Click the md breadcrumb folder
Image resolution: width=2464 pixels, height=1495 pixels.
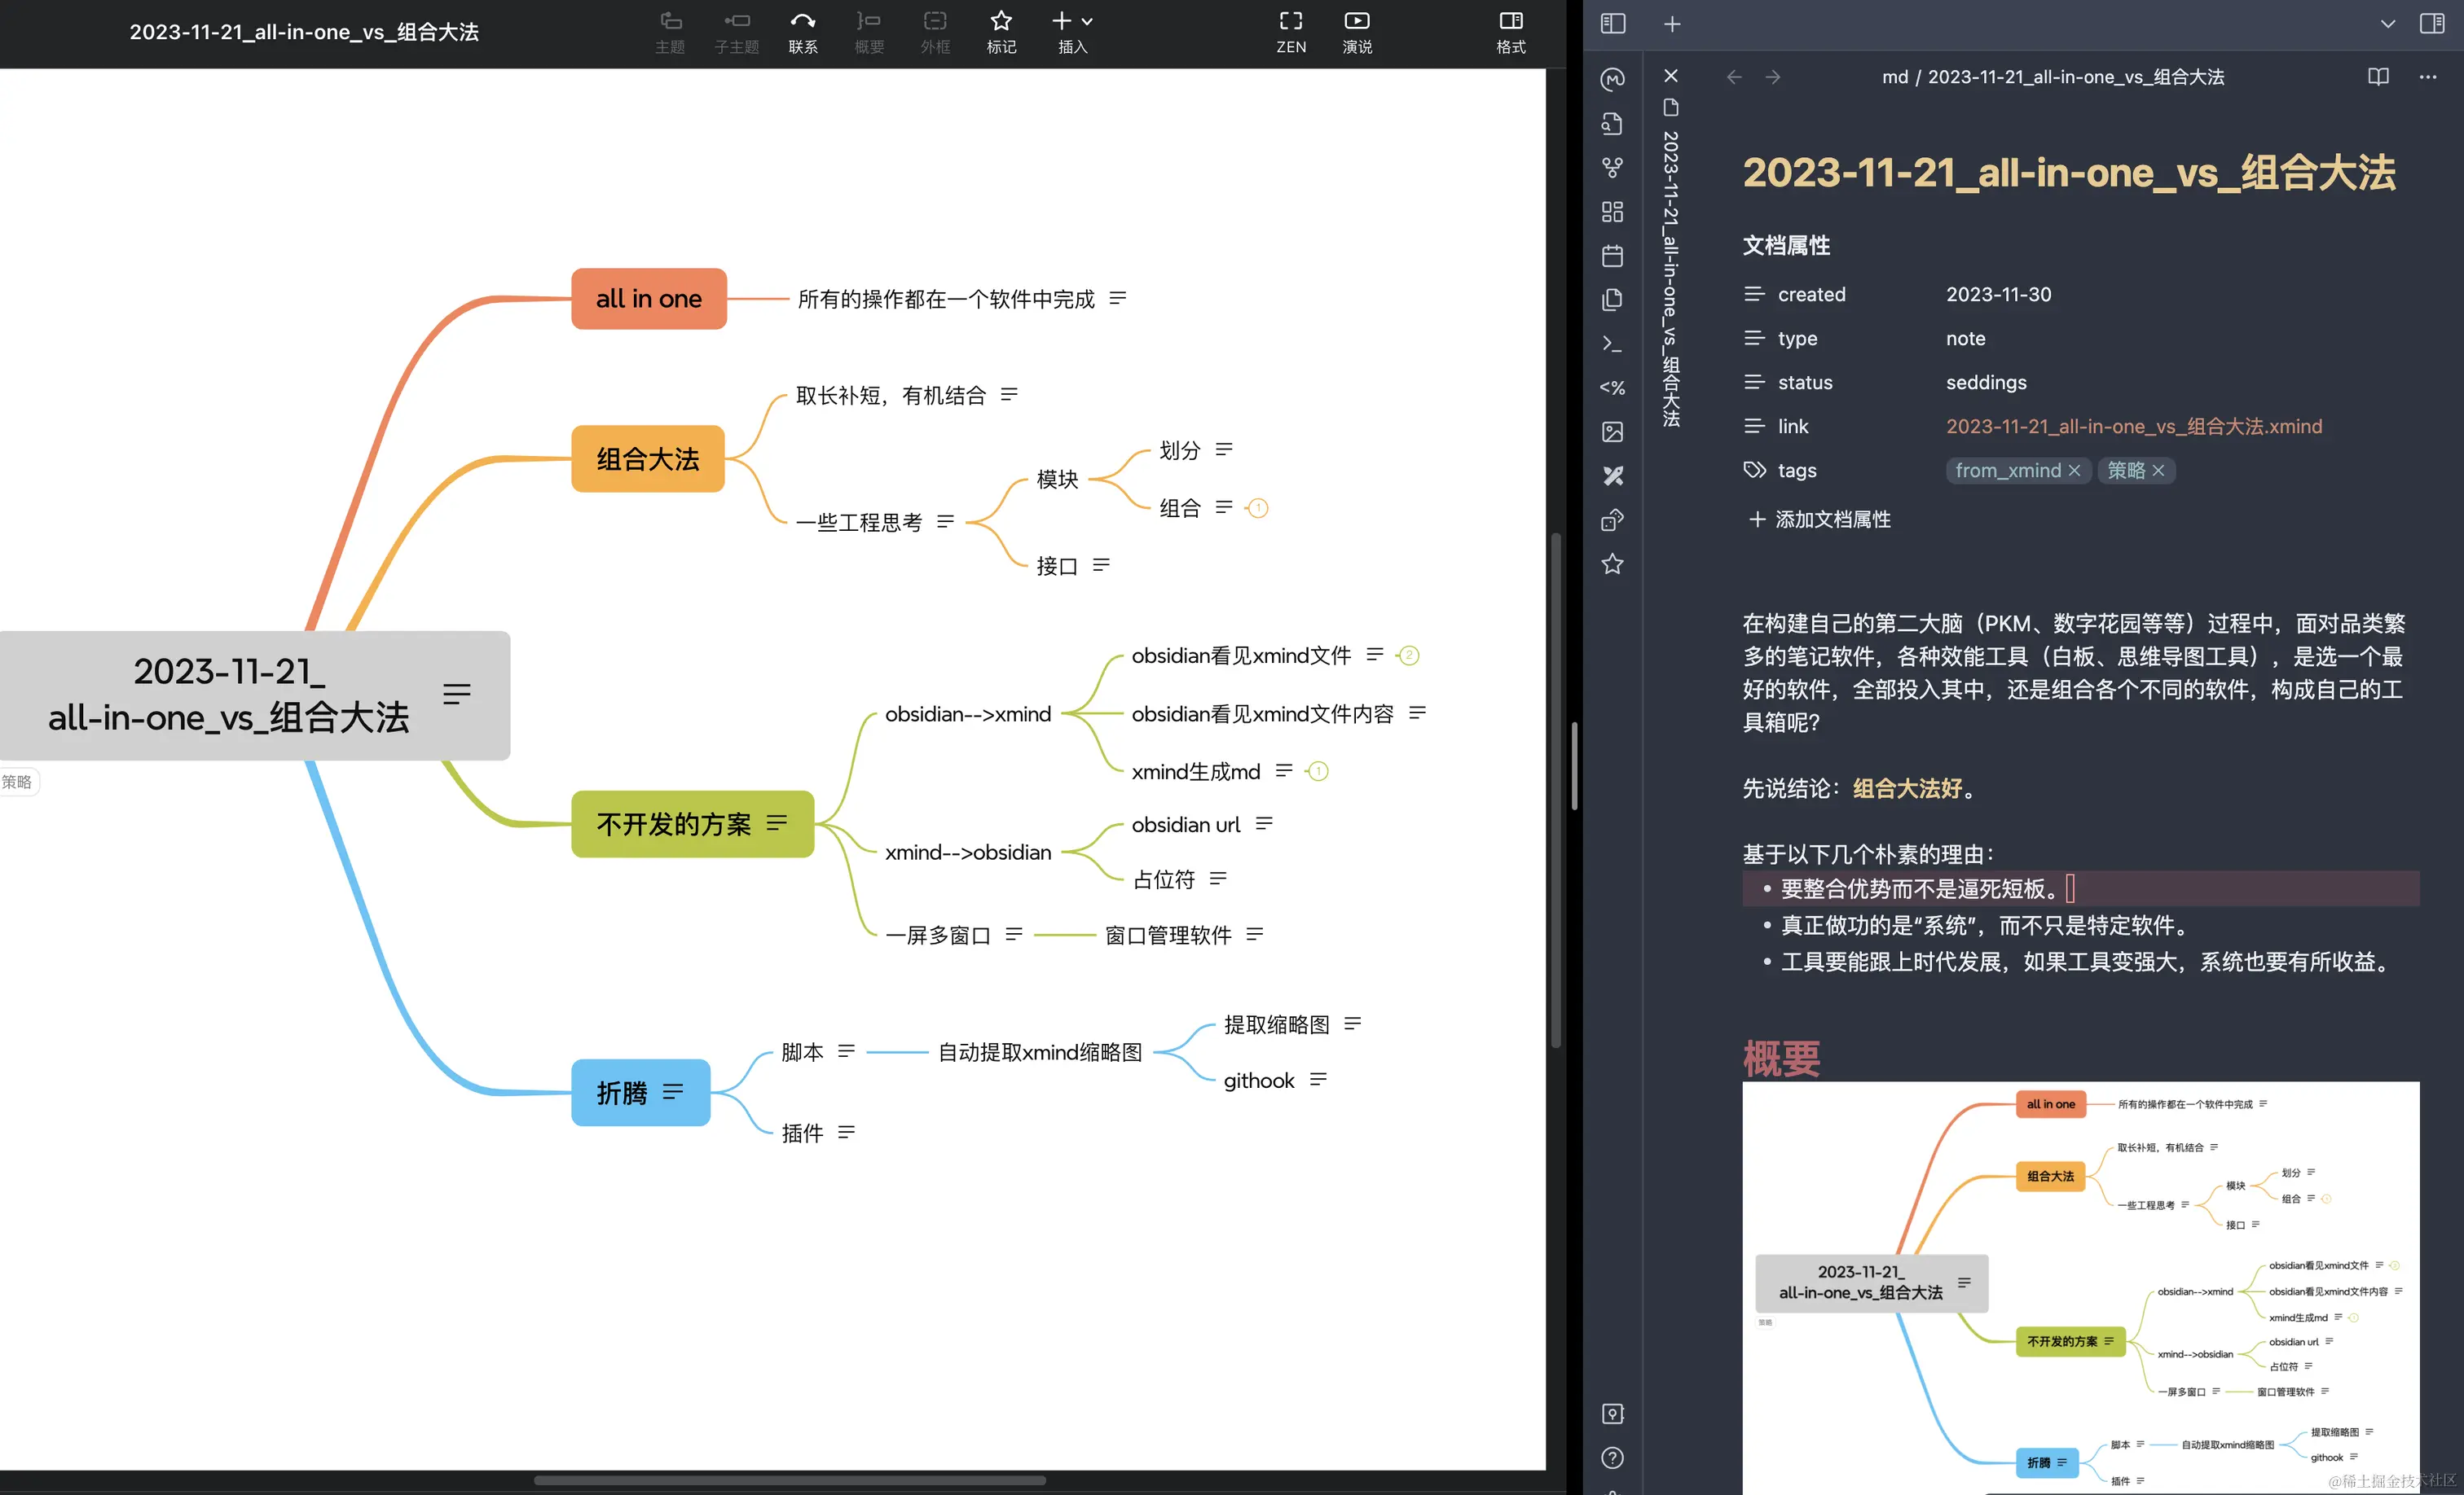point(1895,77)
